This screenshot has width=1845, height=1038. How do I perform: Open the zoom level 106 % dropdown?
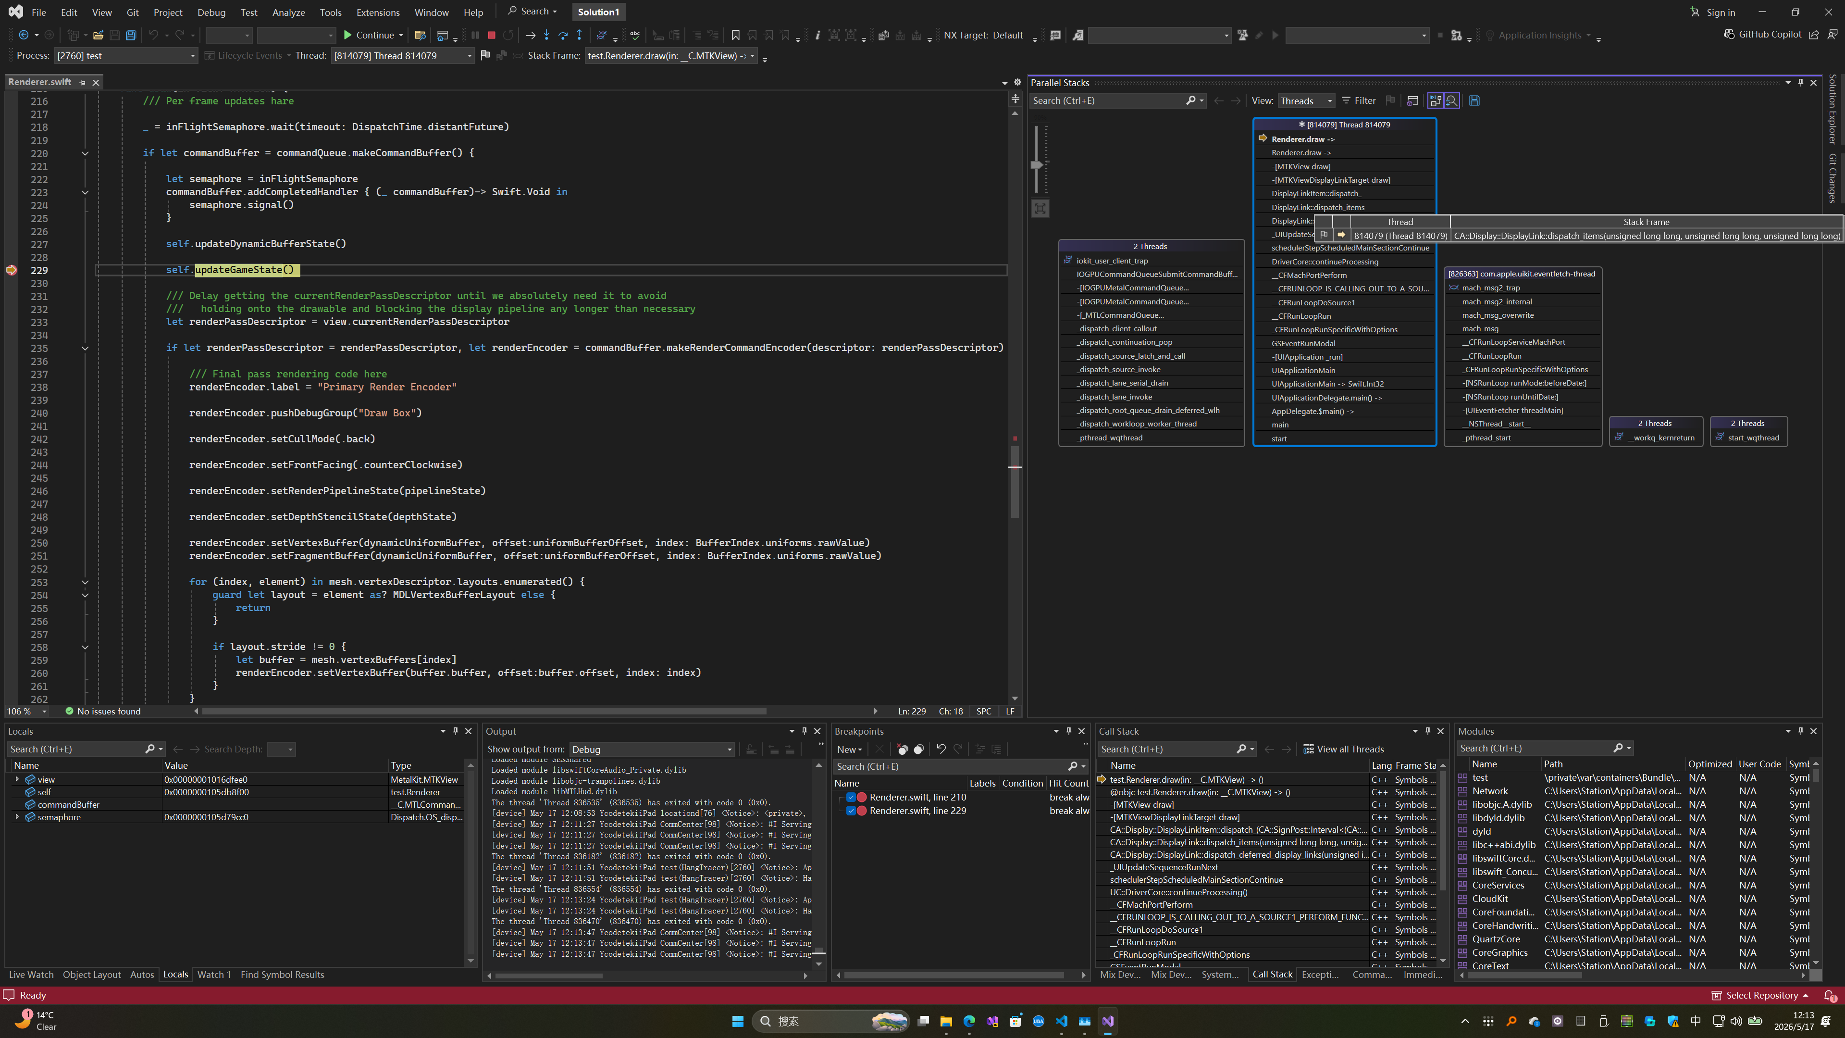(27, 712)
